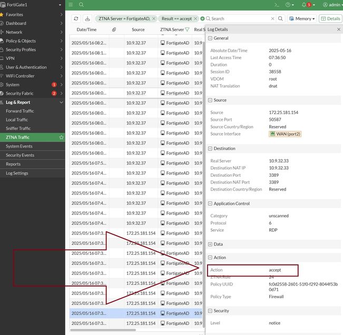Expand the Security Fabric menu
Screen dimensions: 343x335
(32, 93)
